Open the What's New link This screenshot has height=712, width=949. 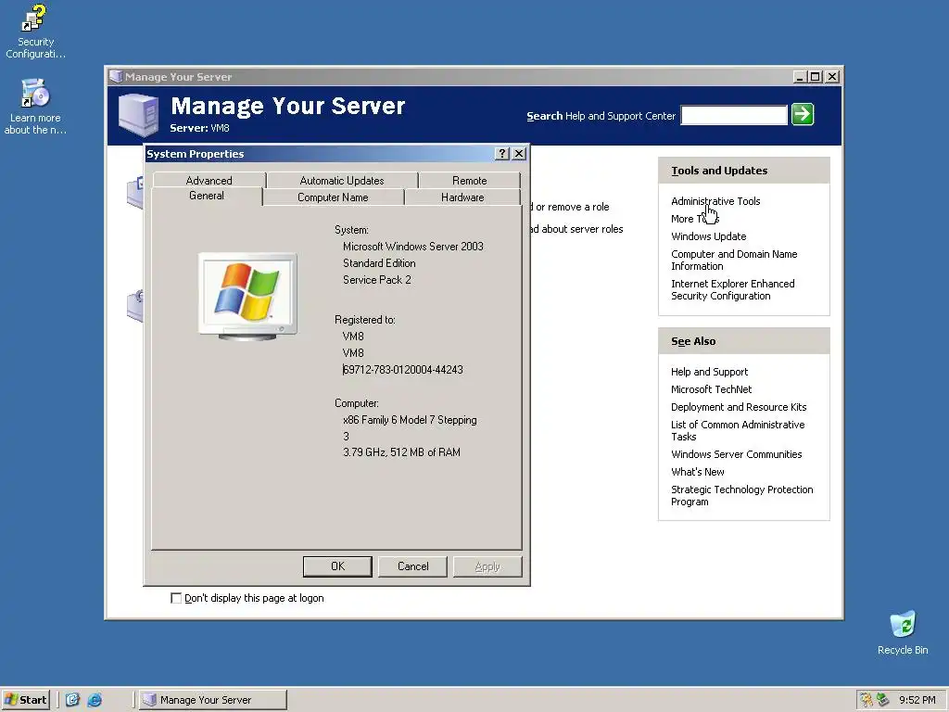[x=697, y=472]
